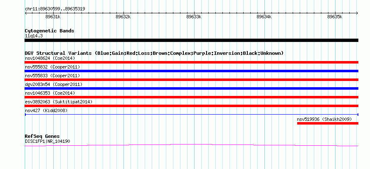This screenshot has height=169, width=370.
Task: Click the right arrowhead of the ruler
Action: tap(357, 13)
